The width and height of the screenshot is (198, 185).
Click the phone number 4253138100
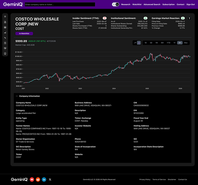80,142
